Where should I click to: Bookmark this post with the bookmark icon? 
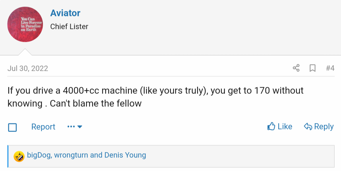[x=313, y=68]
